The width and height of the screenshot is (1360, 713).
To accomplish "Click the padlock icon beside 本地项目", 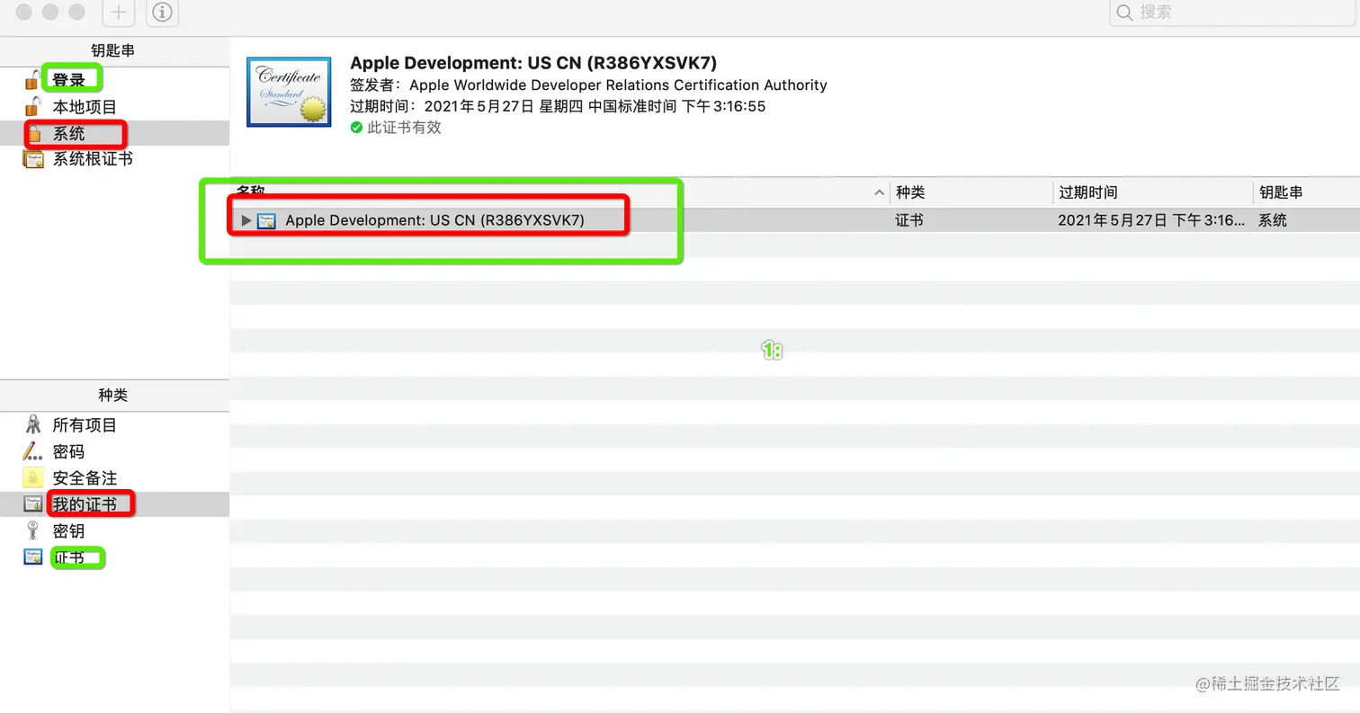I will coord(33,106).
